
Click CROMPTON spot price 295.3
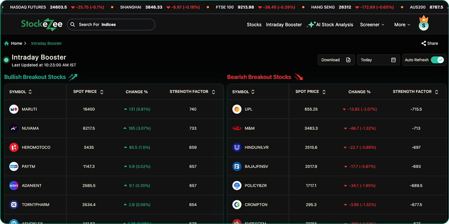pyautogui.click(x=311, y=204)
